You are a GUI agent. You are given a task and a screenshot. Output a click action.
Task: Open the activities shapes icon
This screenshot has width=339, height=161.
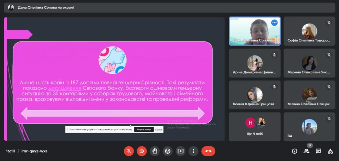tap(330, 151)
